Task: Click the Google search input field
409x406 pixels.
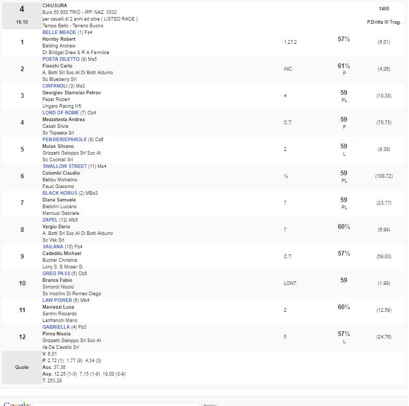Action: pyautogui.click(x=116, y=404)
